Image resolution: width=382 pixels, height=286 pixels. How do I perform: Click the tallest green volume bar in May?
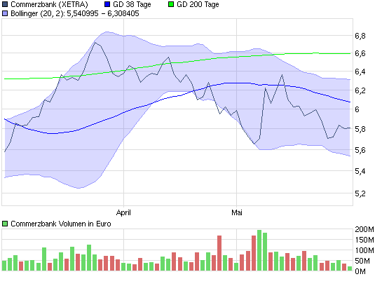coord(259,250)
